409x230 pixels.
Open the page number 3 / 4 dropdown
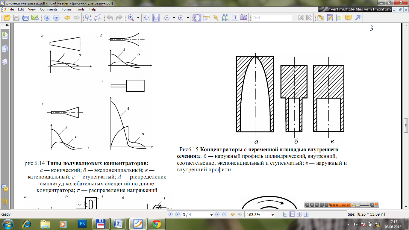[x=212, y=215]
